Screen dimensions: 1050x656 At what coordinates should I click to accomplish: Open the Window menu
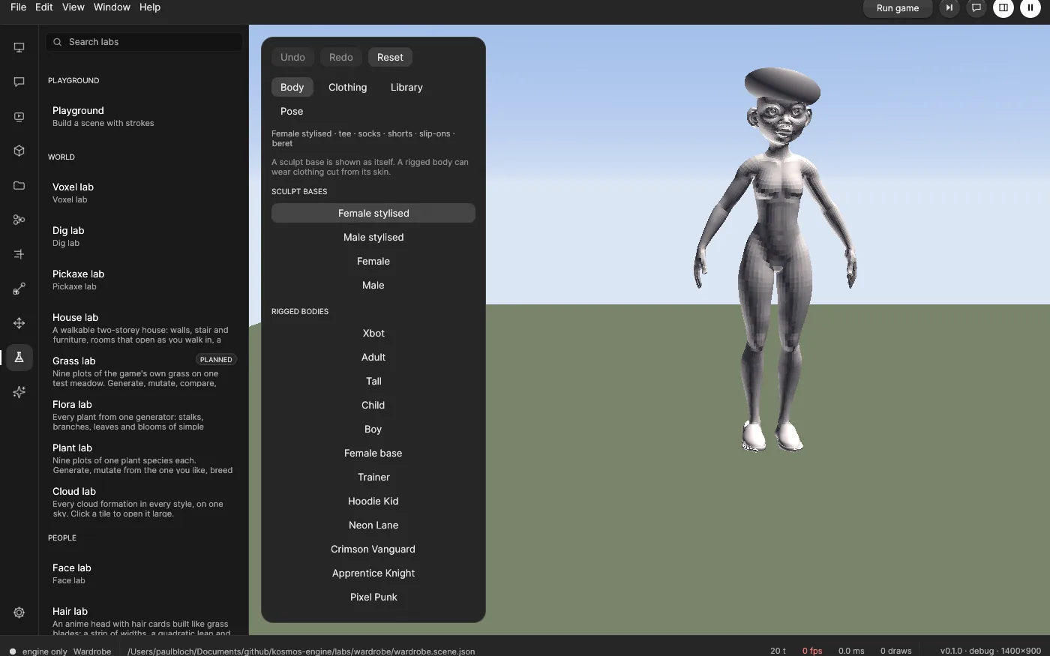(x=112, y=7)
